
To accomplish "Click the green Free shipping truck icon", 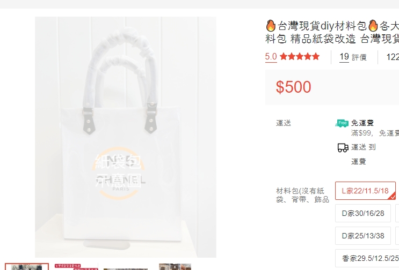I will (x=342, y=123).
